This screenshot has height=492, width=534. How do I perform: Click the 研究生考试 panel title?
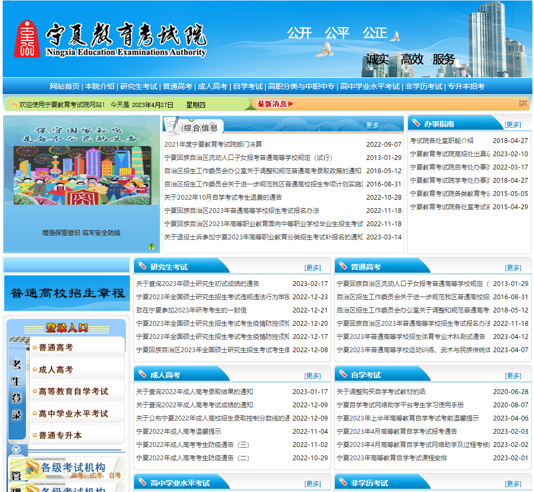(x=168, y=267)
